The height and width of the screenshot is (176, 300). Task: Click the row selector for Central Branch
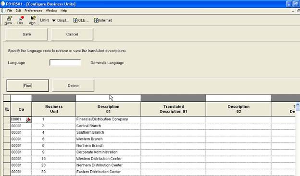[7, 126]
